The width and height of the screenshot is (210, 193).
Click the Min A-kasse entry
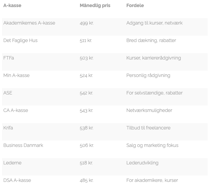point(16,76)
